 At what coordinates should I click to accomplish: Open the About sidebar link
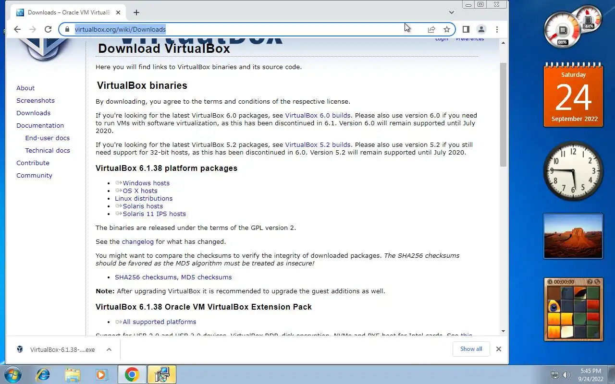pos(25,88)
